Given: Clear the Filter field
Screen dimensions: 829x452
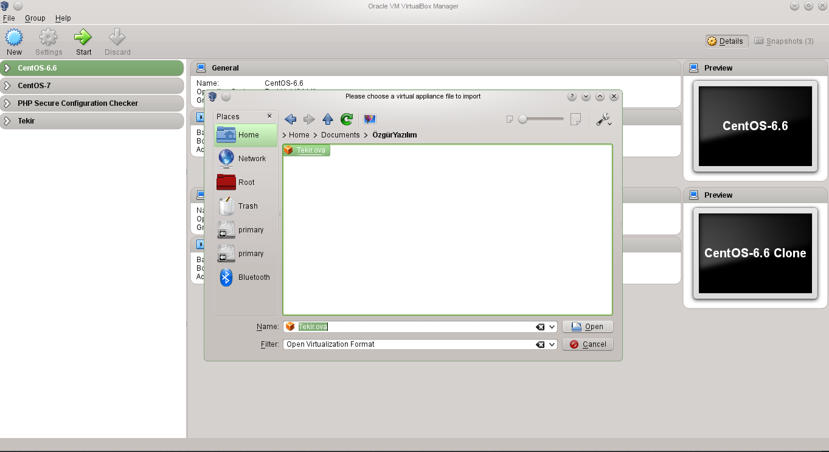Looking at the screenshot, I should 540,344.
